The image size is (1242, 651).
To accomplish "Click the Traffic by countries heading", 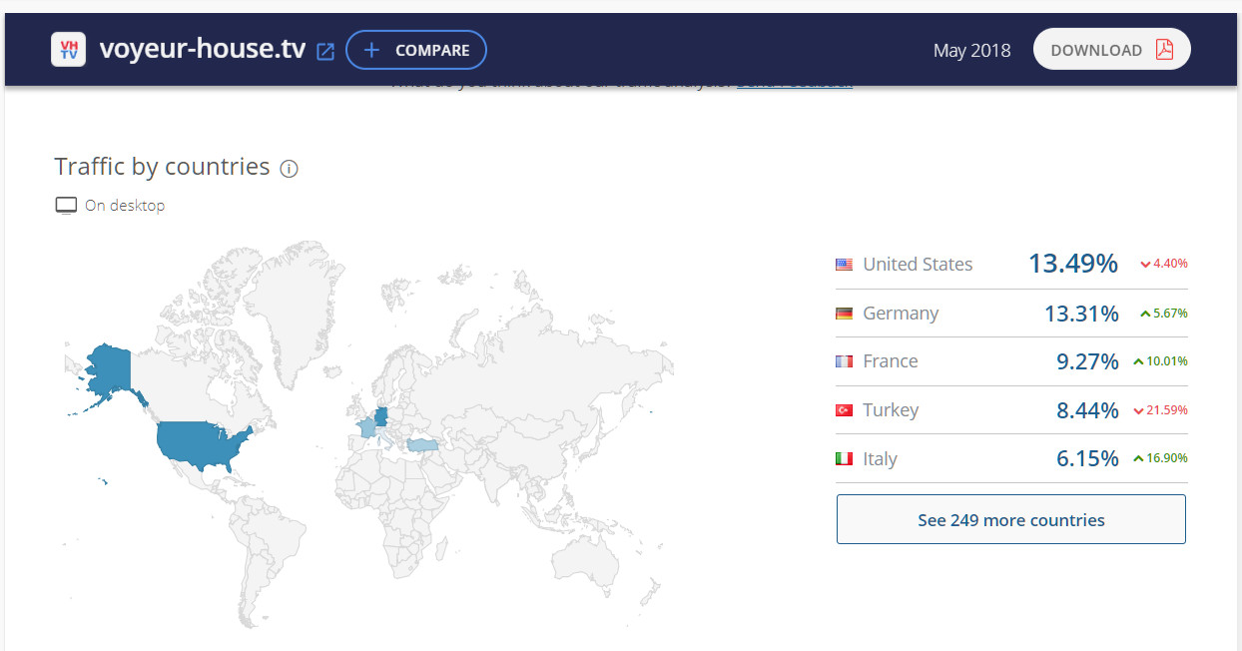I will click(x=162, y=167).
